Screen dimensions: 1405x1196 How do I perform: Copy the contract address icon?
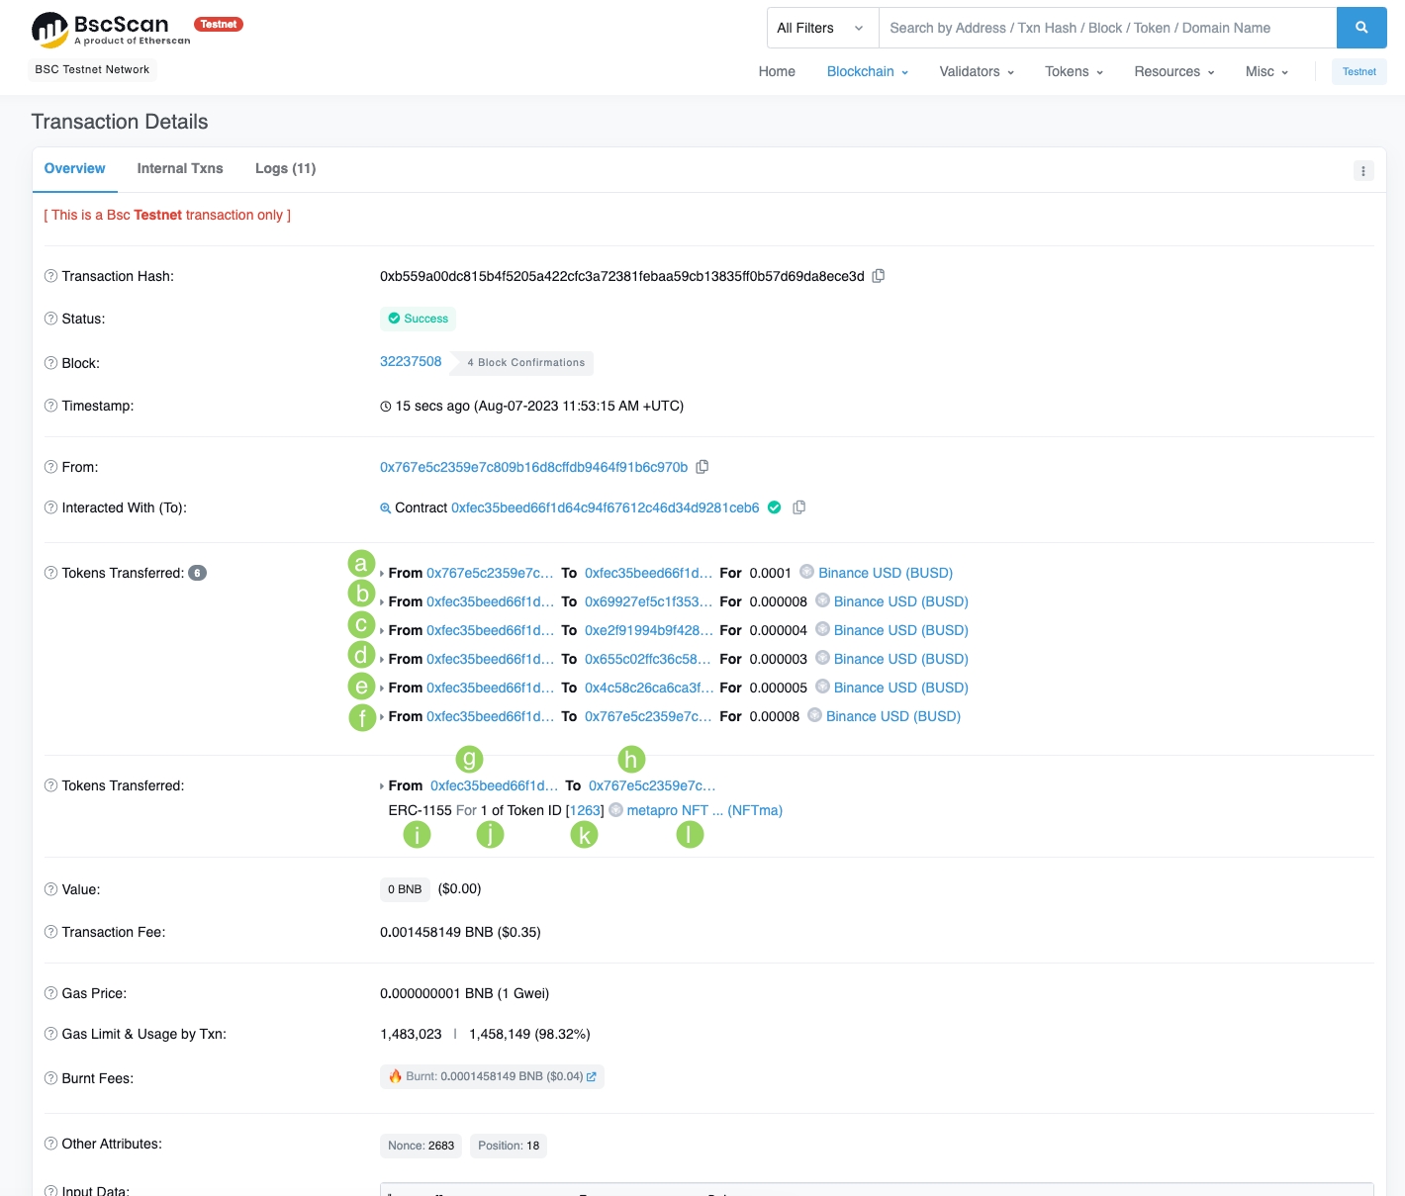(x=799, y=507)
